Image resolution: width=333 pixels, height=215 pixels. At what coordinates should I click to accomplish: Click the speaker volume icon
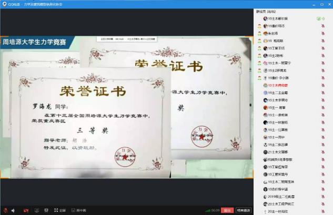pyautogui.click(x=13, y=210)
